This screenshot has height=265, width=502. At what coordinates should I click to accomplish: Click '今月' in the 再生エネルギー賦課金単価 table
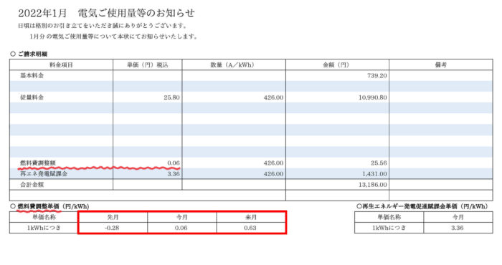(458, 217)
